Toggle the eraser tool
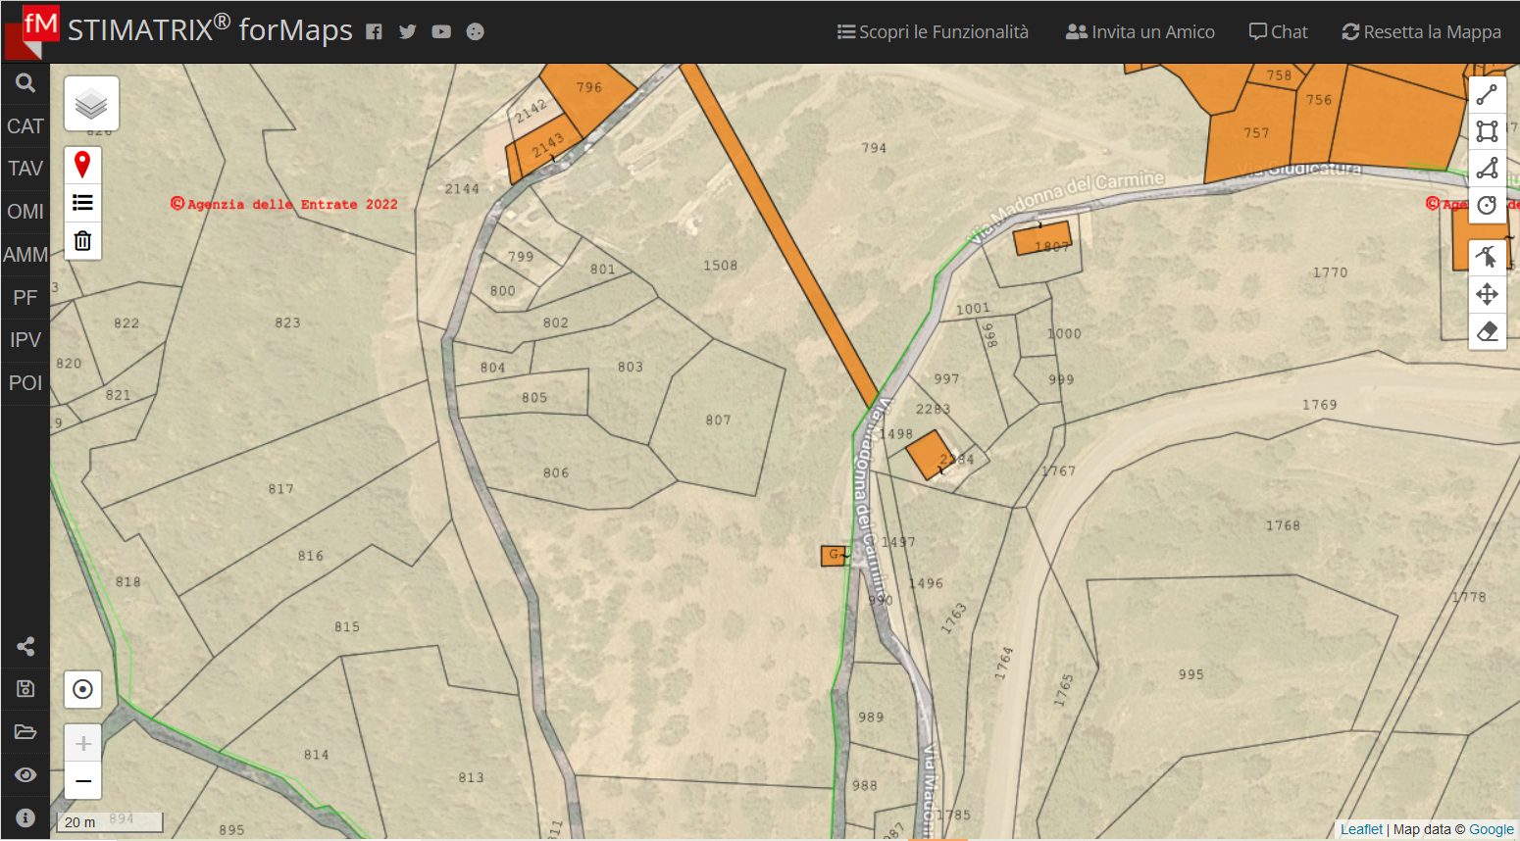 [x=1487, y=331]
